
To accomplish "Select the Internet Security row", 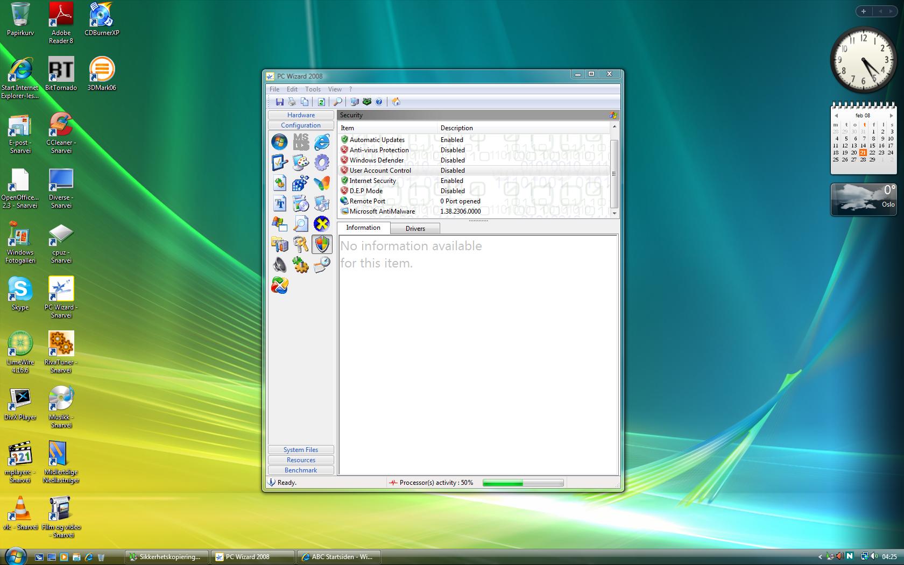I will 474,181.
